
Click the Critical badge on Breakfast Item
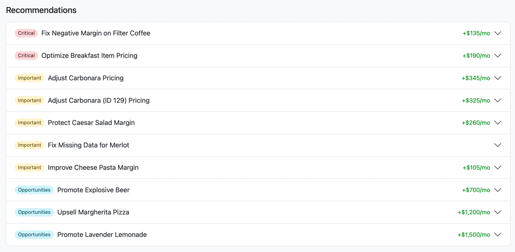click(26, 56)
